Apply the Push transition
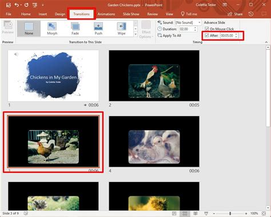The image size is (271, 217). click(98, 28)
